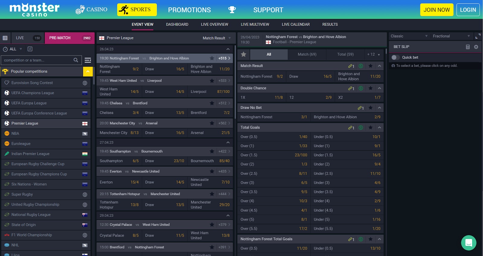
Task: Select the Total (59) markets tab
Action: (345, 54)
